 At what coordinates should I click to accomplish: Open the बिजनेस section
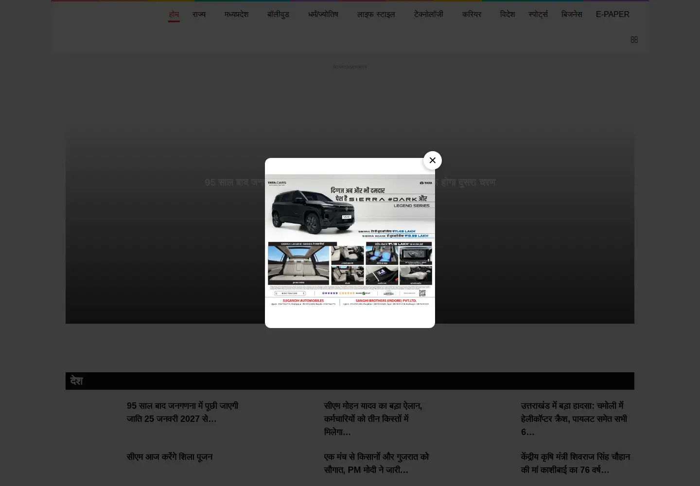(572, 15)
